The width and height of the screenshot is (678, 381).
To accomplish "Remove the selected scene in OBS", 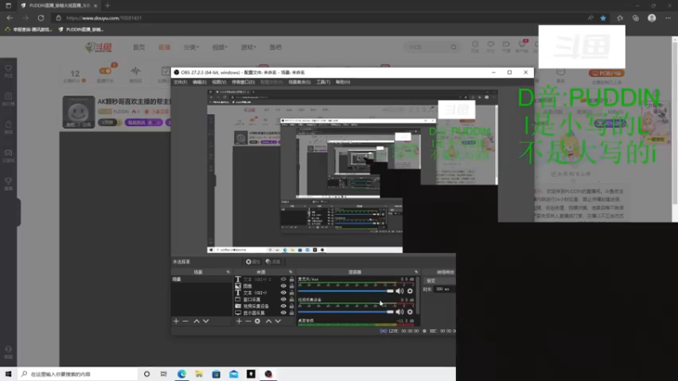I will pos(186,322).
